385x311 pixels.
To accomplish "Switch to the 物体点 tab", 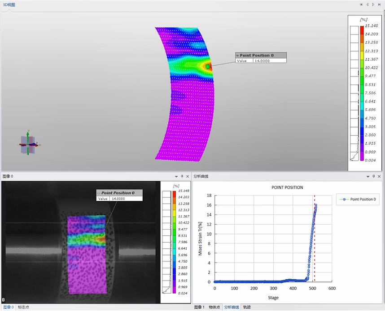I will coord(214,307).
